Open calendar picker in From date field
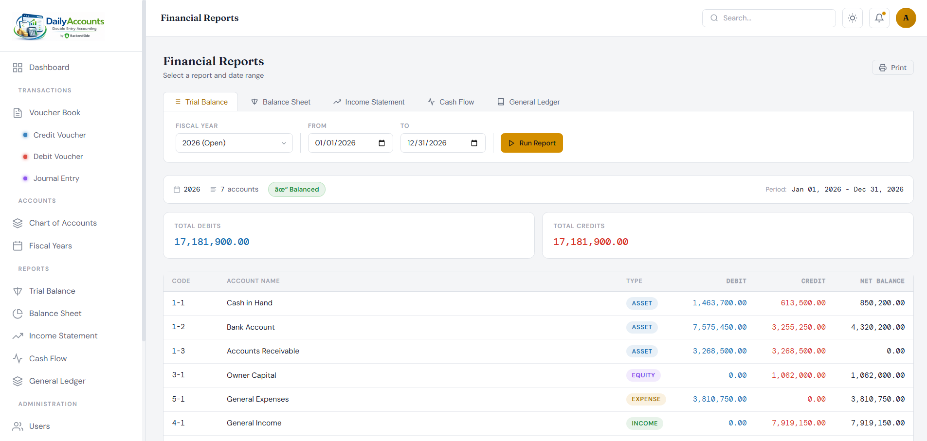Viewport: 927px width, 441px height. click(x=382, y=143)
